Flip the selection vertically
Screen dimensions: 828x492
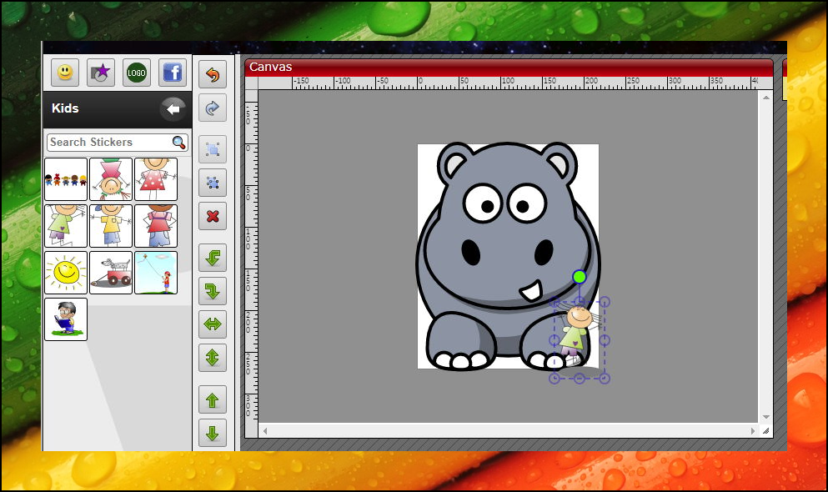point(213,358)
